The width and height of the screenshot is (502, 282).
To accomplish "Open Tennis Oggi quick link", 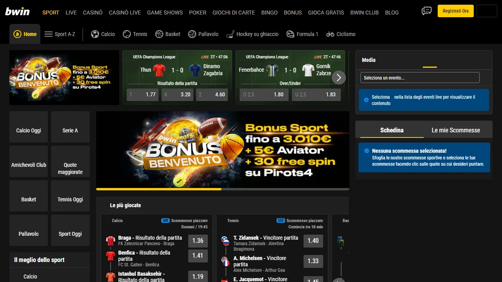I will pyautogui.click(x=70, y=196).
